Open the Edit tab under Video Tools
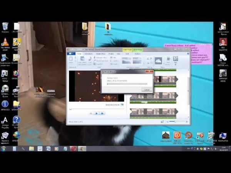Screen dimensions: 231x173 (x=127, y=54)
